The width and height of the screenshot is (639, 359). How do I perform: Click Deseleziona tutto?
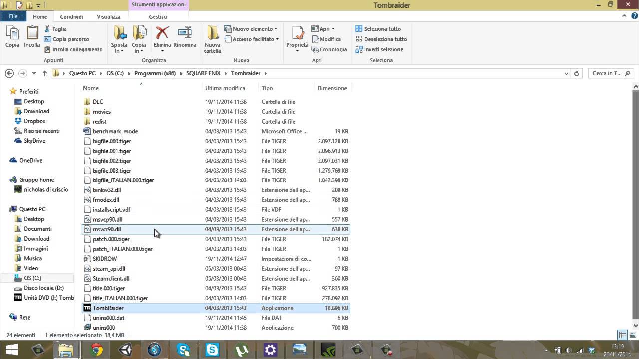click(381, 39)
